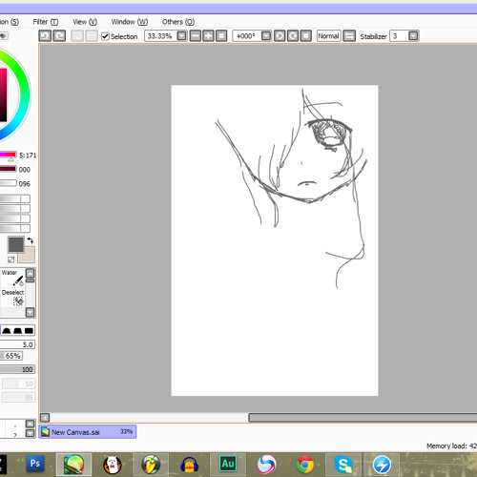477x477 pixels.
Task: Open FL Studio from the taskbar
Action: 151,465
